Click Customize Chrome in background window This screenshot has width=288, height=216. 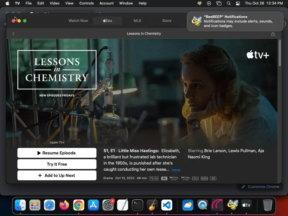pos(260,187)
